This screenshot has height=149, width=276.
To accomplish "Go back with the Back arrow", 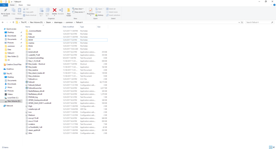I will 3,22.
